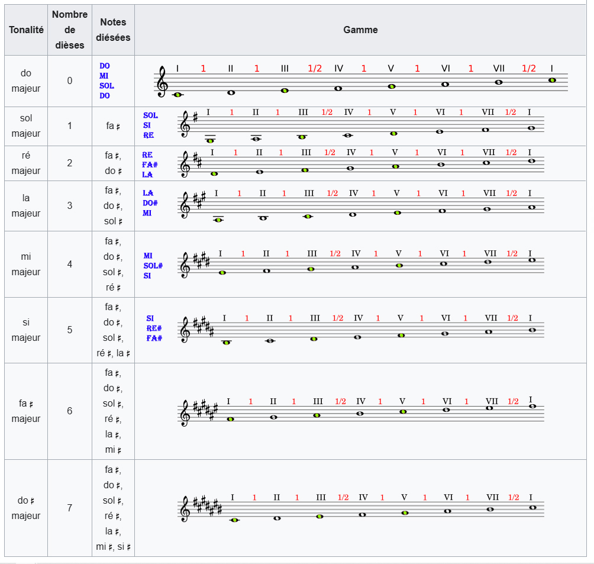The height and width of the screenshot is (564, 594).
Task: Click the single sharp in the sol majeur key signature
Action: pyautogui.click(x=196, y=117)
